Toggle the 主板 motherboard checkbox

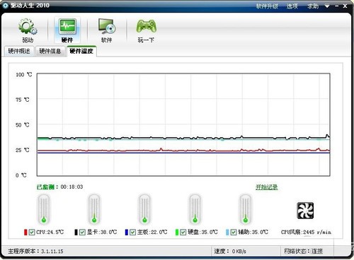point(132,232)
